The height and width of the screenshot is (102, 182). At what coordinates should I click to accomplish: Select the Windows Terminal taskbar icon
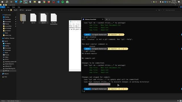pos(25,2)
